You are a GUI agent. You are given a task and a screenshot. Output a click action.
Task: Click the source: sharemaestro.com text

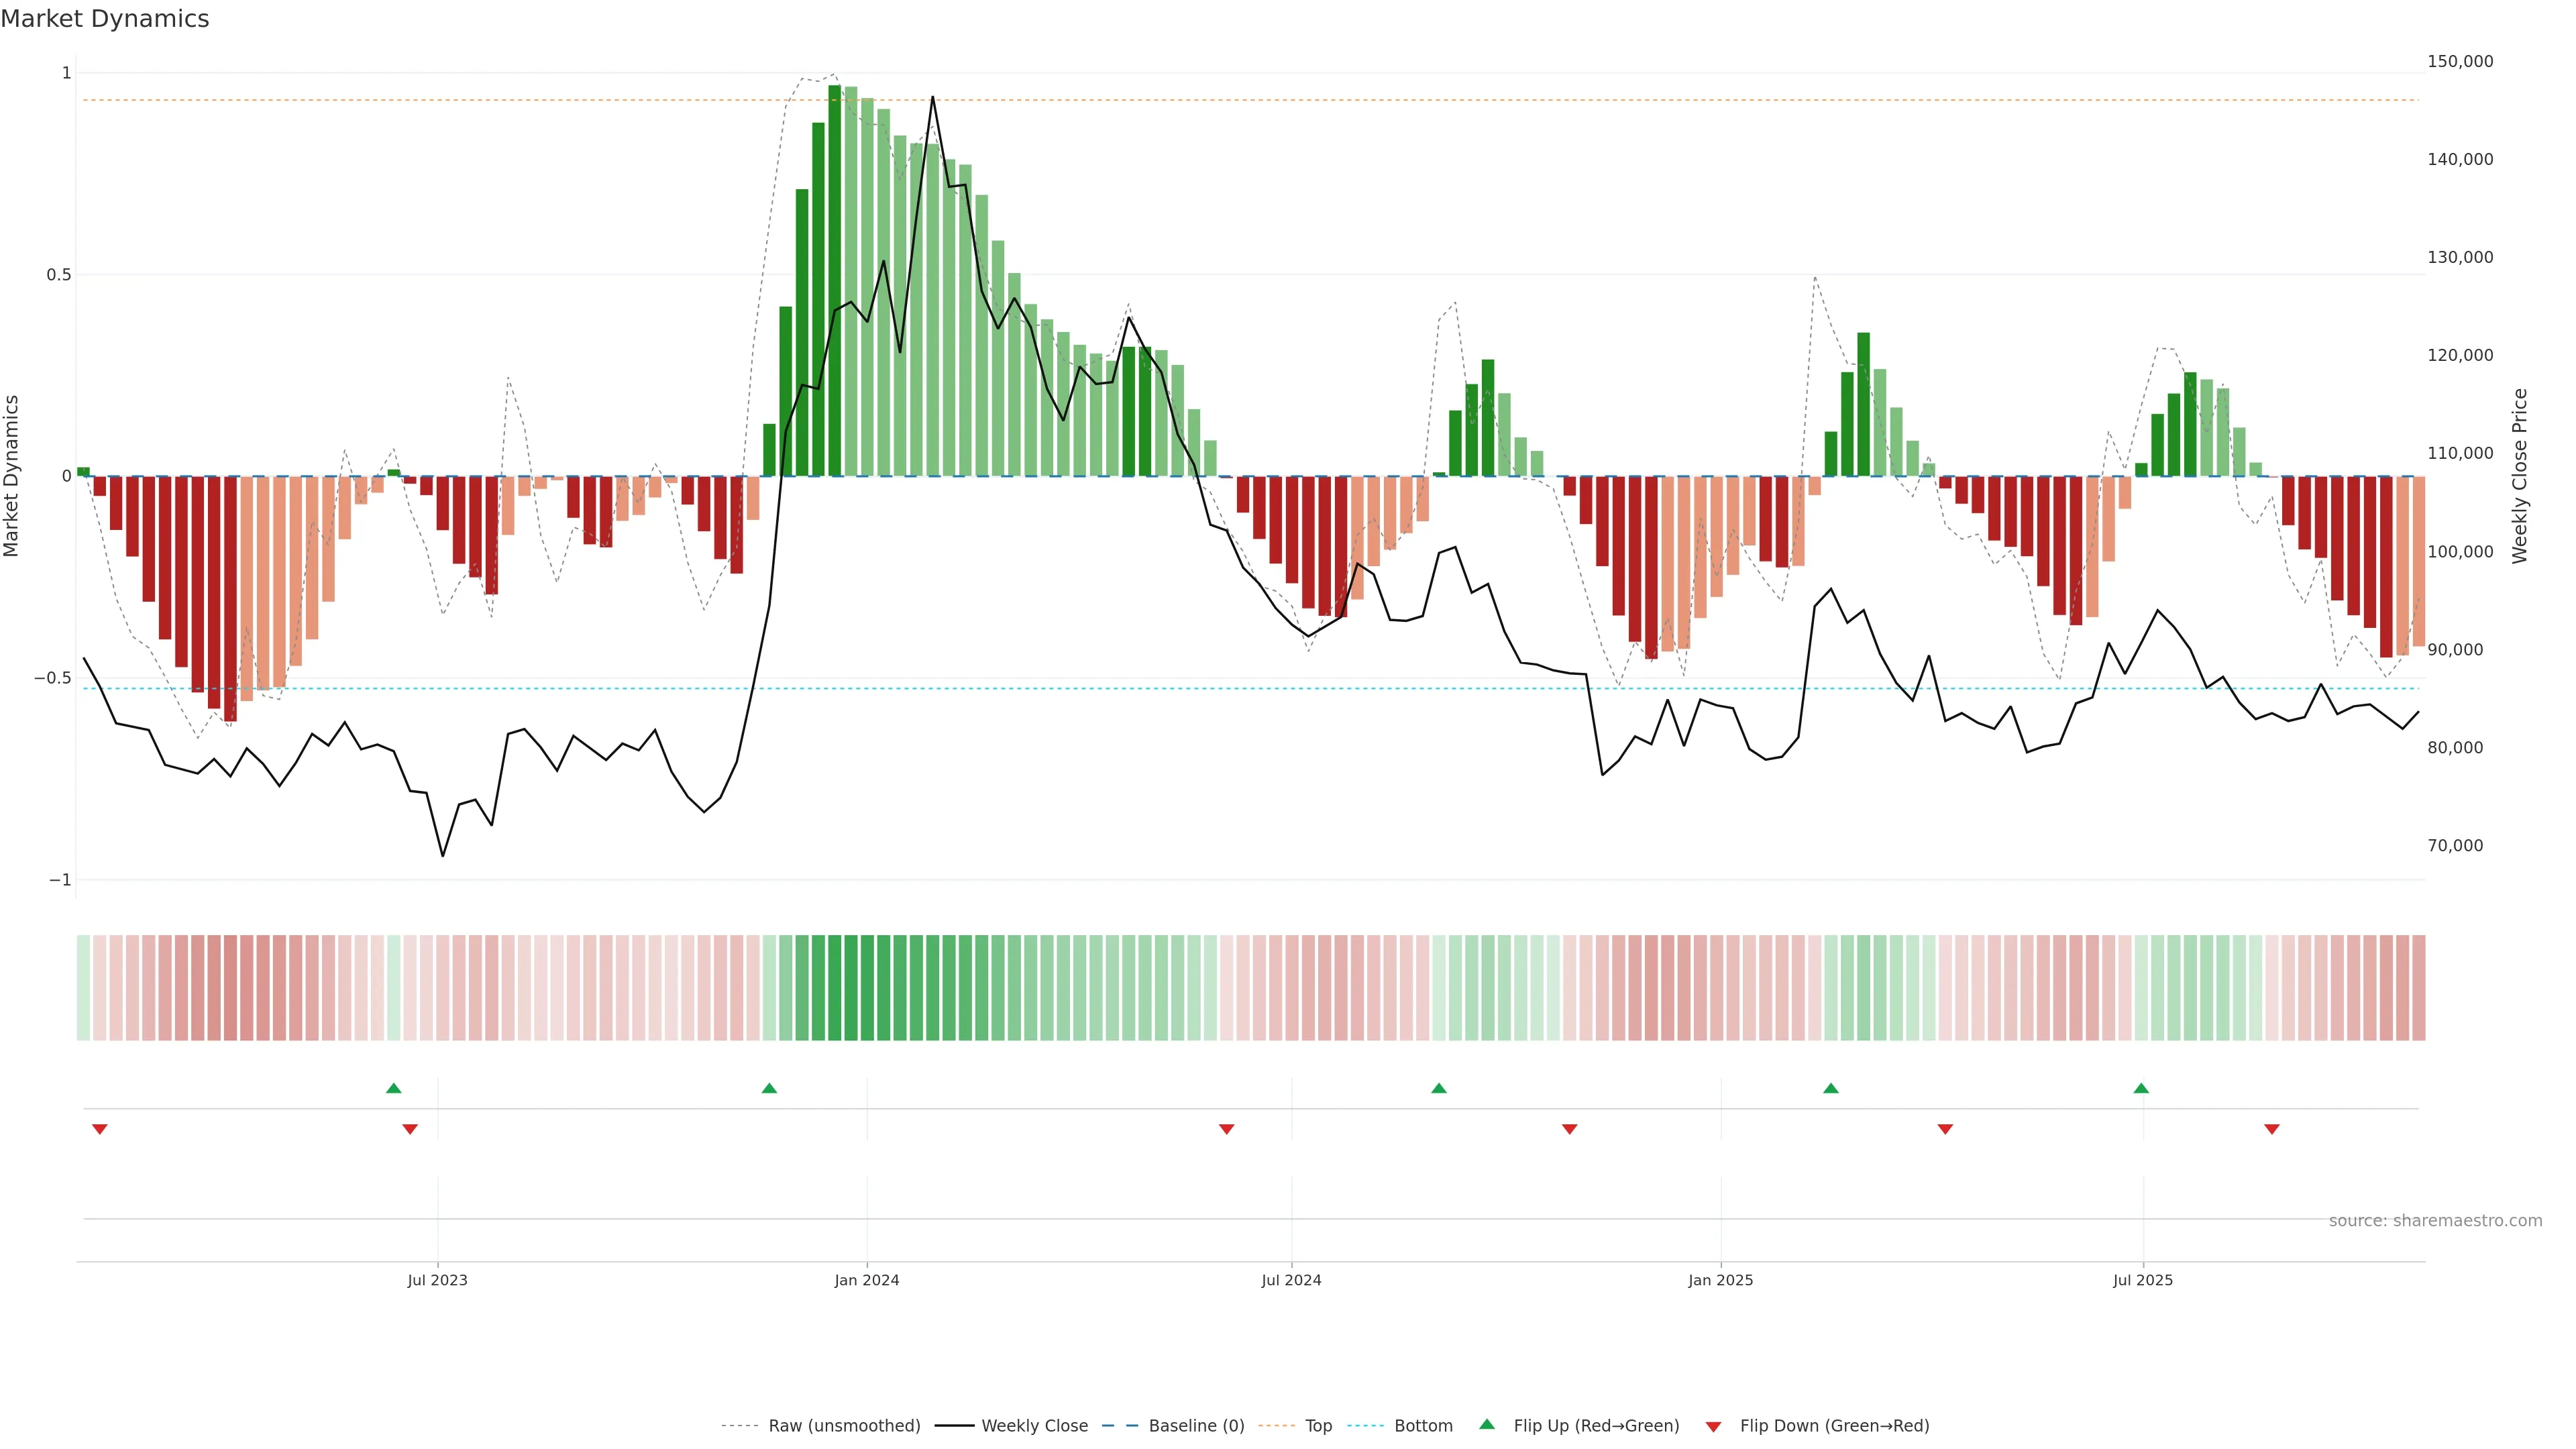(2435, 1221)
